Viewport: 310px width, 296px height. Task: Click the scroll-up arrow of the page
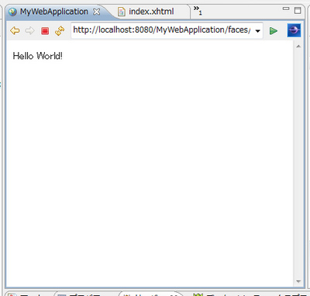coord(298,47)
